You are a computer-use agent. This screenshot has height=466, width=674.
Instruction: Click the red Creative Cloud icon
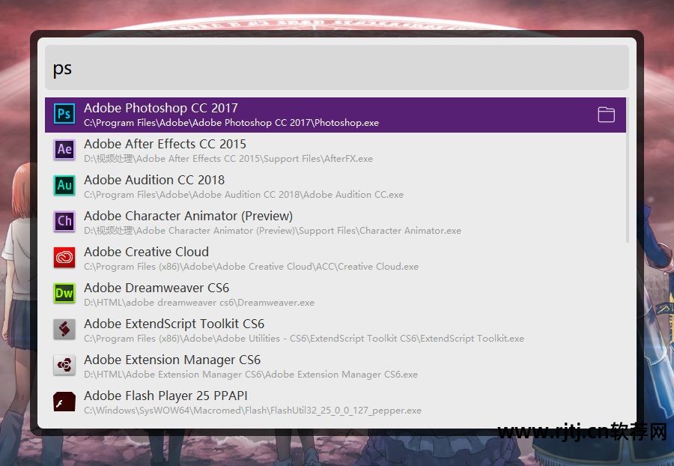coord(65,258)
